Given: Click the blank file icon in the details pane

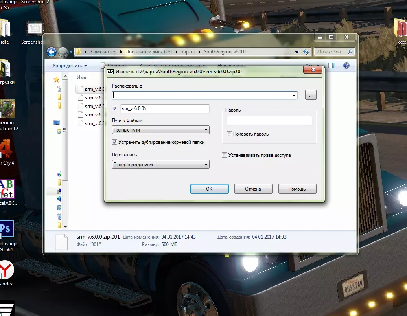Looking at the screenshot, I should tap(62, 242).
